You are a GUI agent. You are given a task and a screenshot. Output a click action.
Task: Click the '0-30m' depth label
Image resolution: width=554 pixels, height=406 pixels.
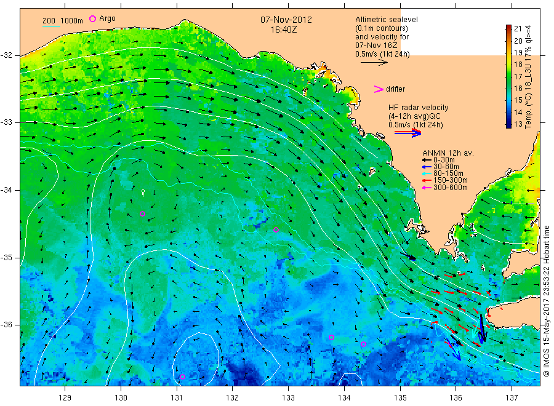[444, 160]
